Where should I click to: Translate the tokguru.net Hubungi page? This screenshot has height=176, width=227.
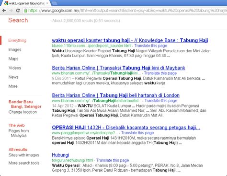[x=113, y=160]
